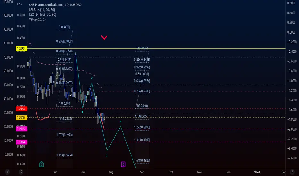Toggle auto scale with the circular A button

pos(292,172)
